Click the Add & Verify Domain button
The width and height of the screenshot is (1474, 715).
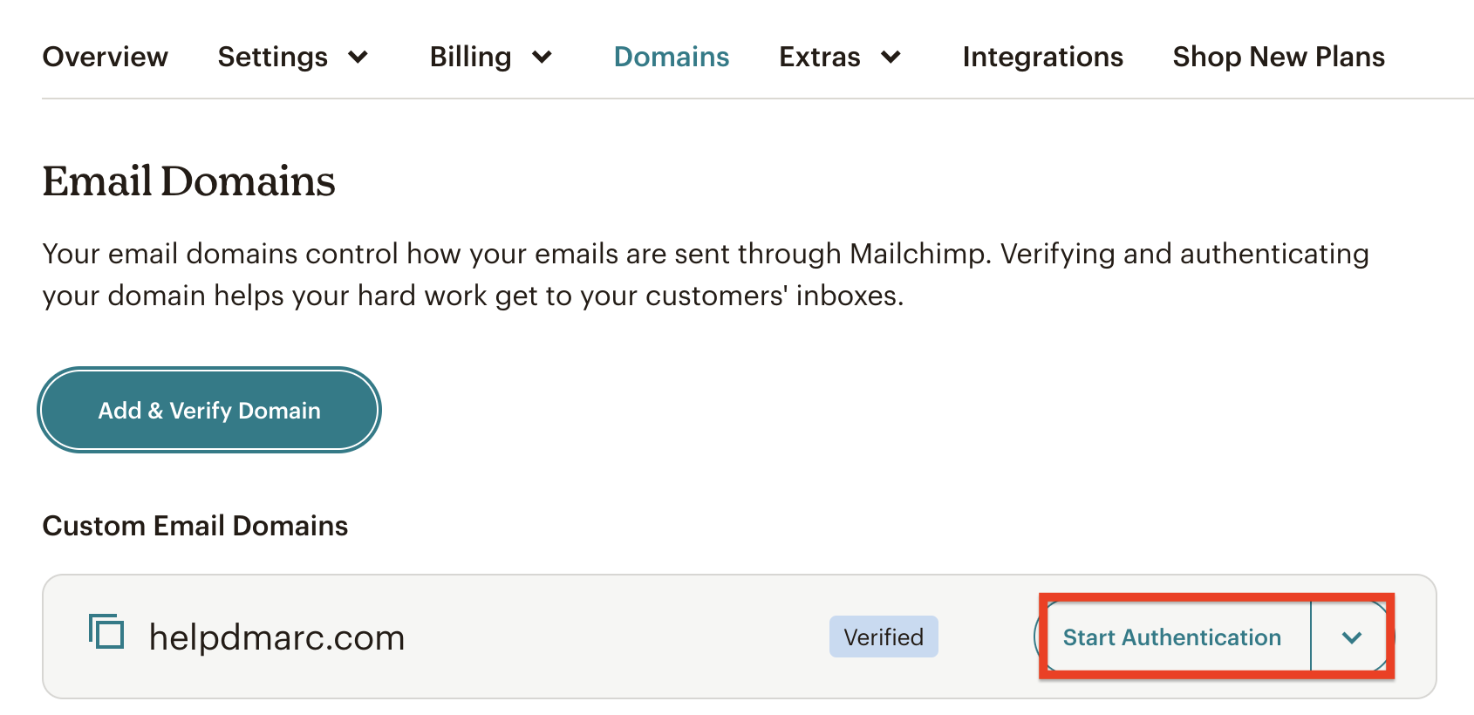coord(209,410)
